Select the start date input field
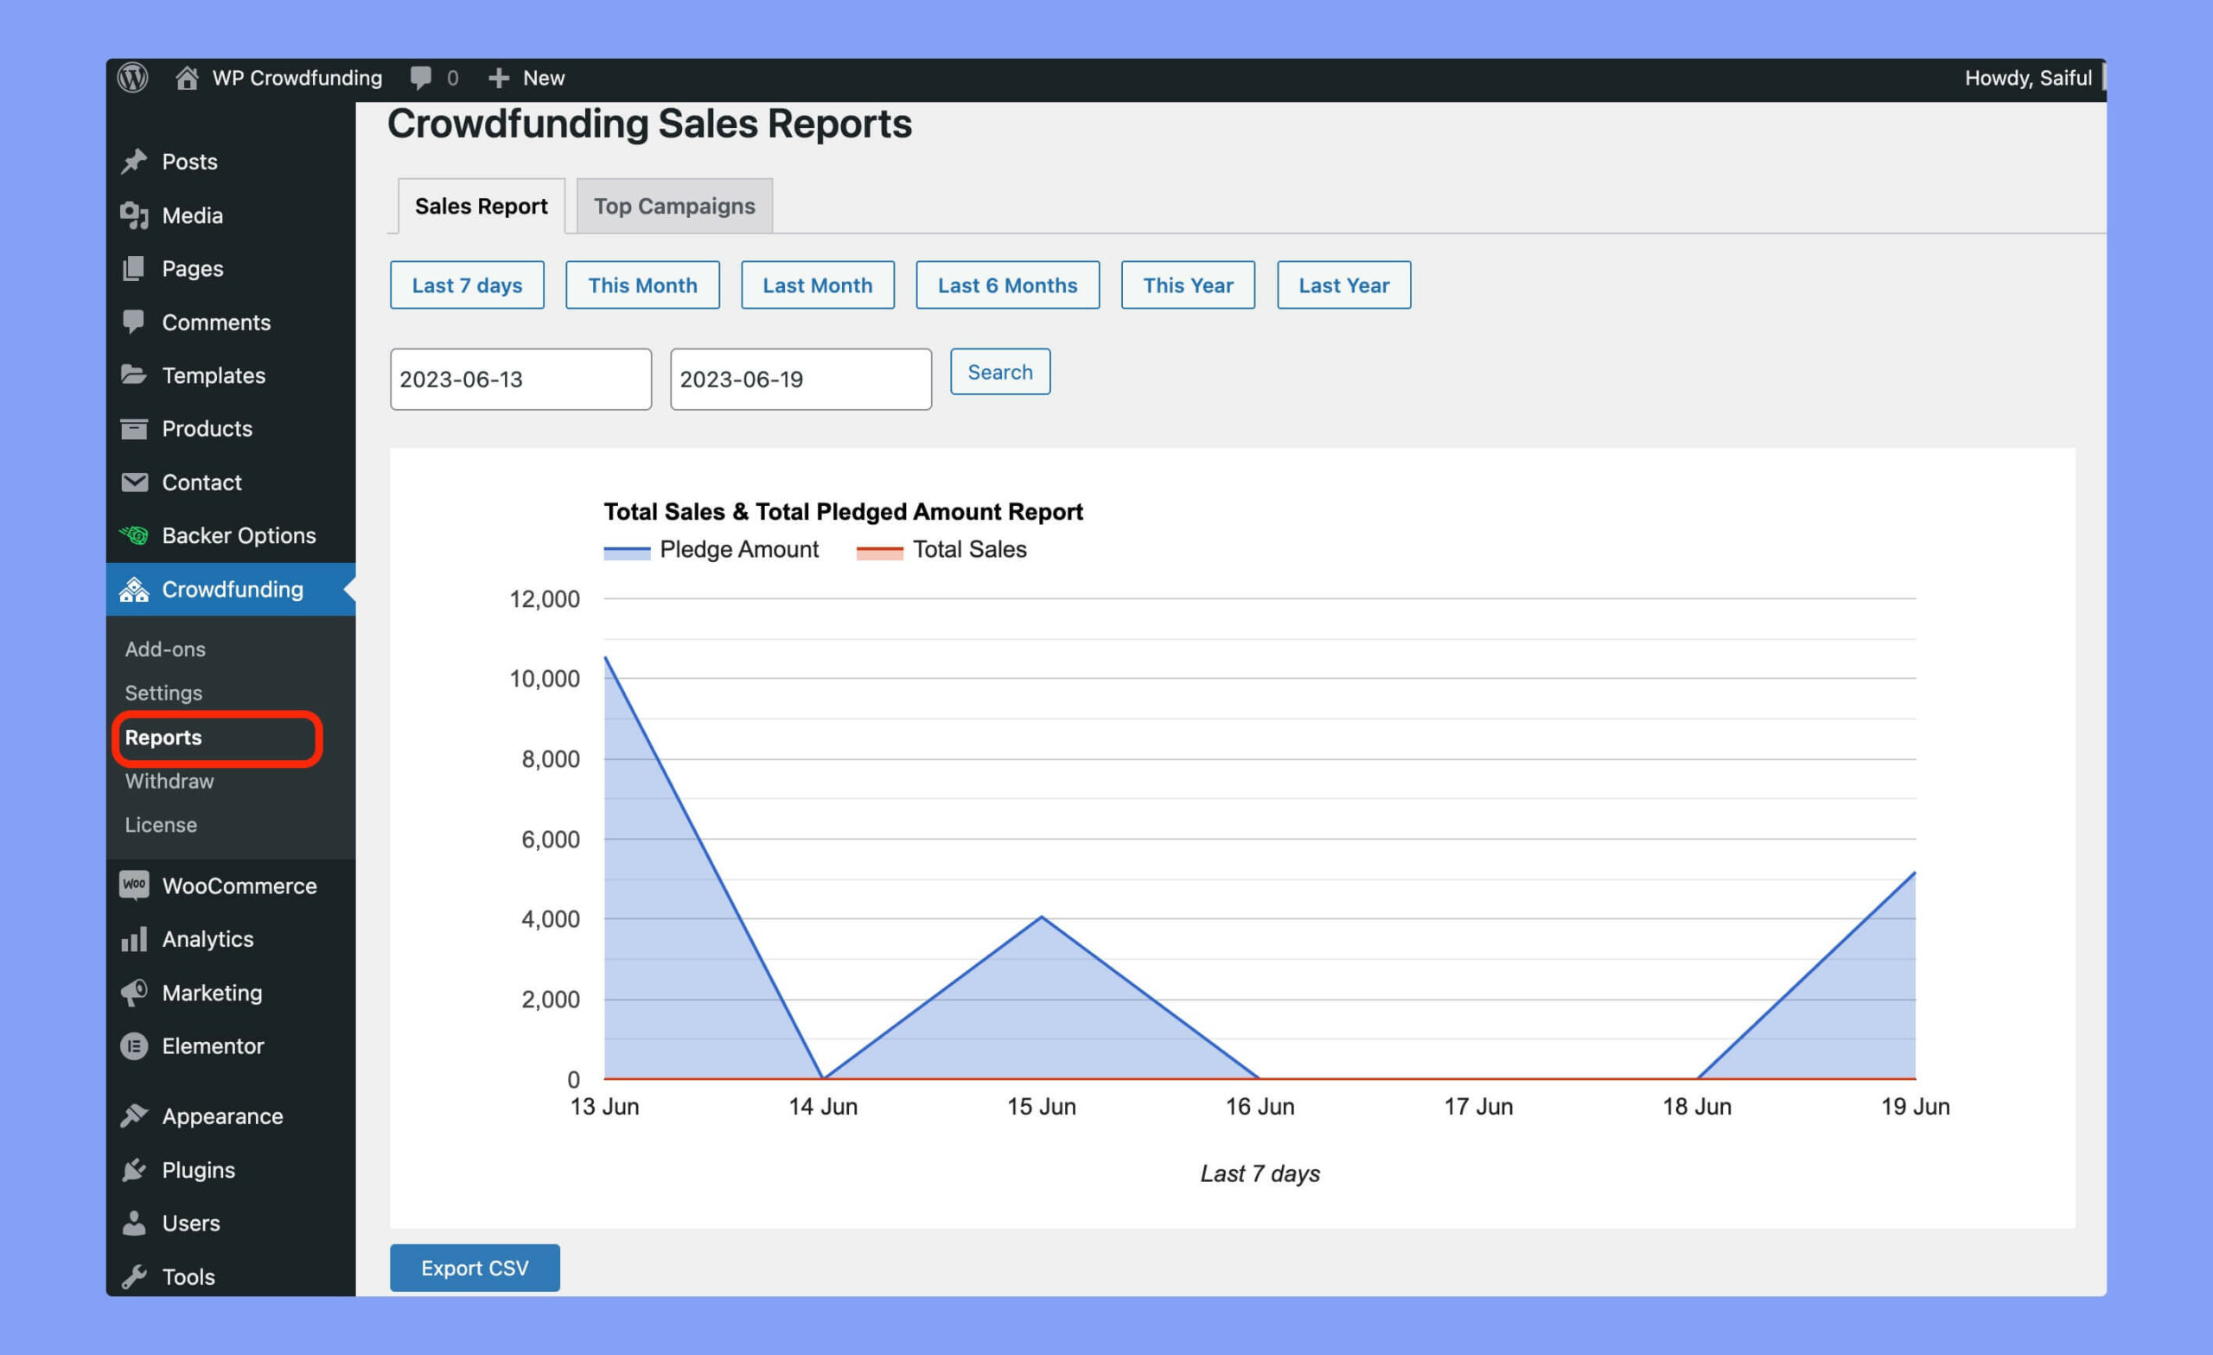The image size is (2213, 1355). 519,378
